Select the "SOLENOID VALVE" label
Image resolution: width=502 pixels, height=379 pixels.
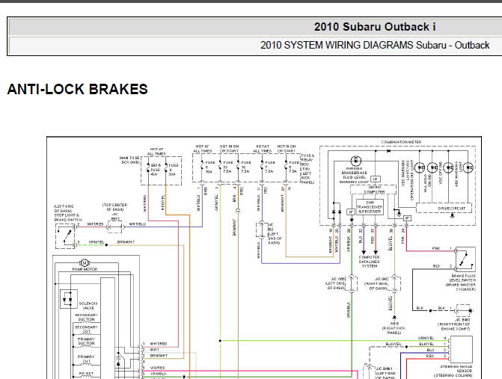(x=88, y=306)
